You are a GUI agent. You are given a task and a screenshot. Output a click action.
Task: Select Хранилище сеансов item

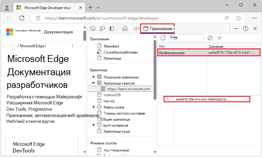click(119, 83)
